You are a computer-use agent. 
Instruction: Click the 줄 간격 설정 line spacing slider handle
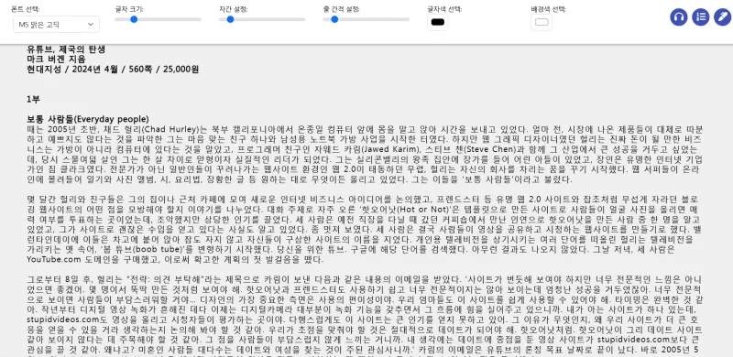tap(334, 19)
